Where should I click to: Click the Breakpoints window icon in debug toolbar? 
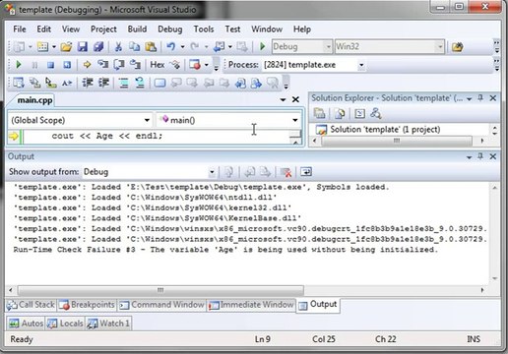tap(195, 65)
